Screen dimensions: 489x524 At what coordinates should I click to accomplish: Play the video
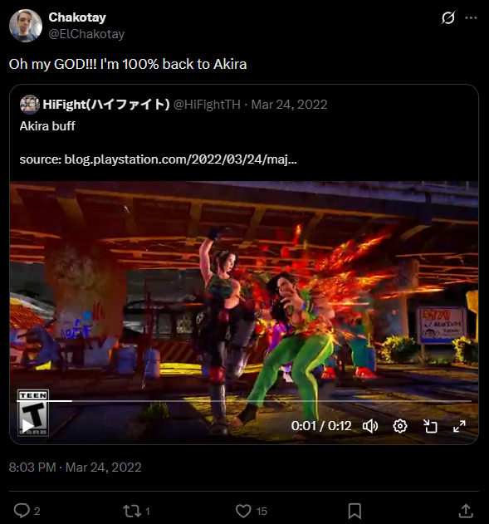27,426
